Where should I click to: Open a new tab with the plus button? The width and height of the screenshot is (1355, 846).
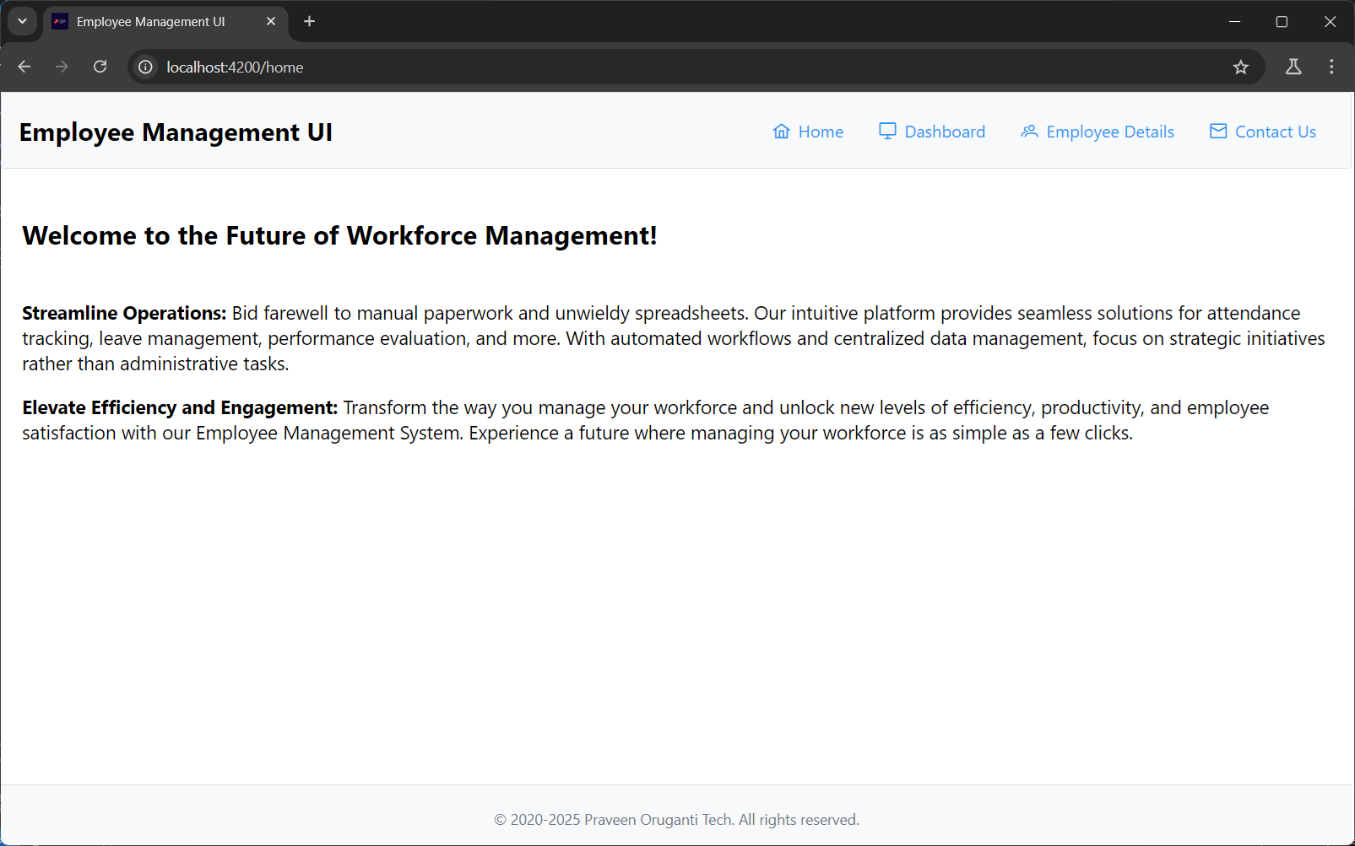click(309, 21)
